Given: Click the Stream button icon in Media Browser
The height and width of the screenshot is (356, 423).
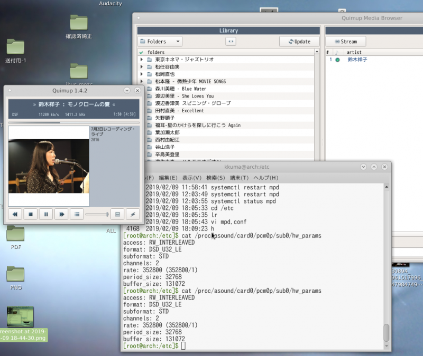Looking at the screenshot, I should click(x=345, y=41).
